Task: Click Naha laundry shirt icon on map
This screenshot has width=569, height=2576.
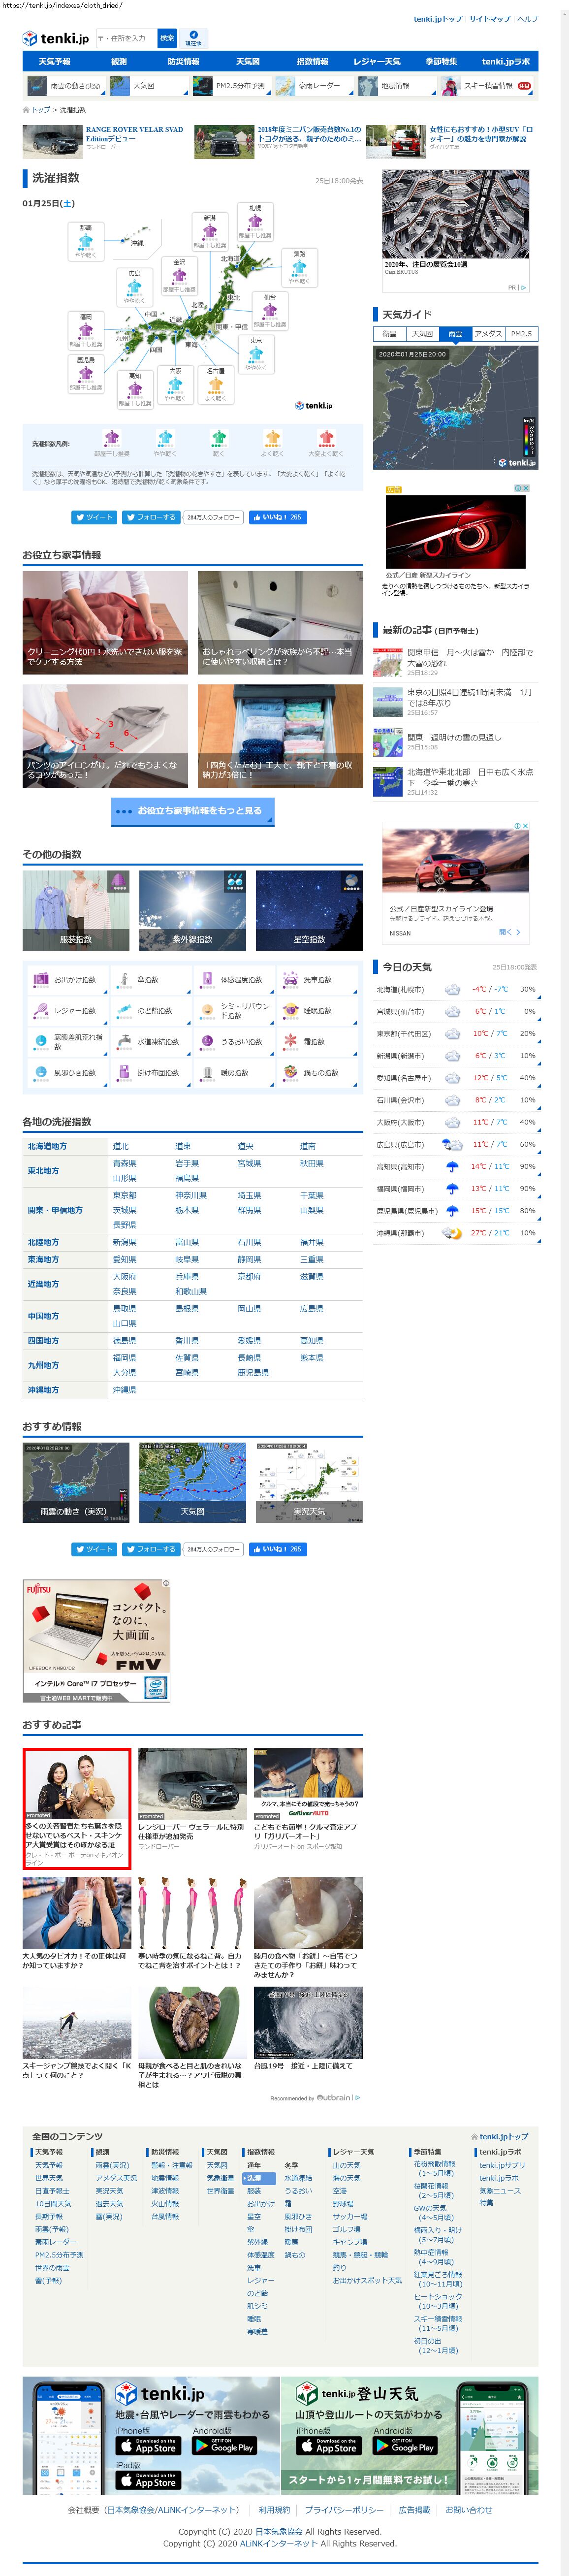Action: pyautogui.click(x=85, y=241)
